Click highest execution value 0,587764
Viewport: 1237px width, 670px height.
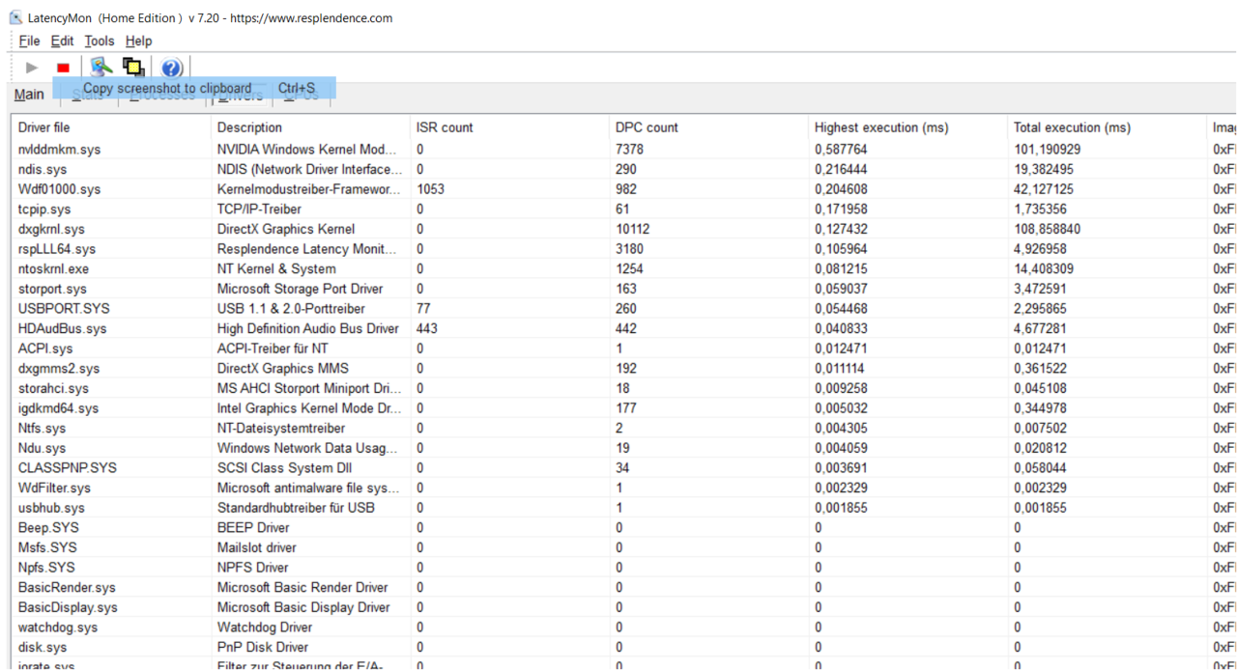pos(841,150)
